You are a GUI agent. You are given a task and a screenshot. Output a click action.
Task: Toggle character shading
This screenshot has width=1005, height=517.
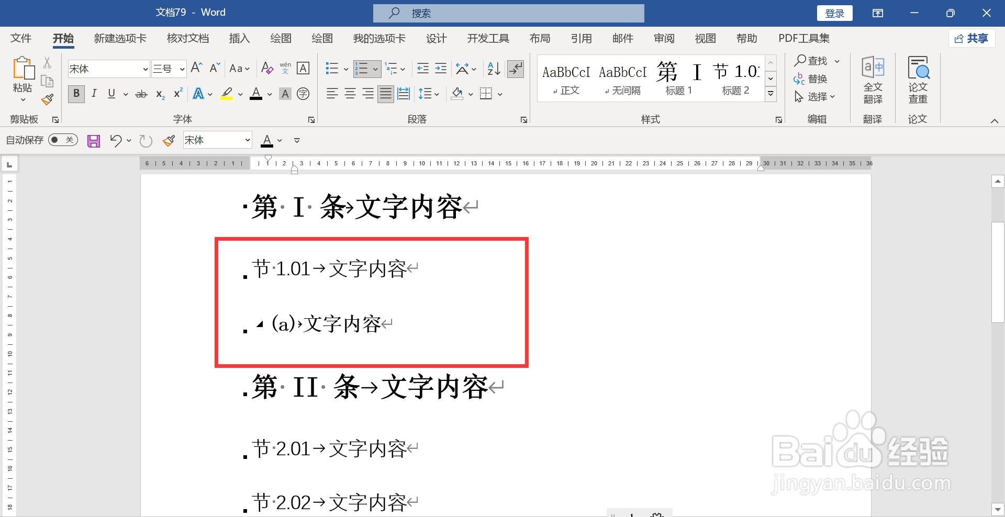click(285, 94)
